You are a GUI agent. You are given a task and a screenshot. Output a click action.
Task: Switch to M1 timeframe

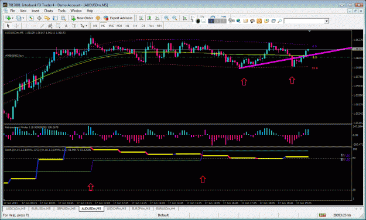(x=95, y=26)
